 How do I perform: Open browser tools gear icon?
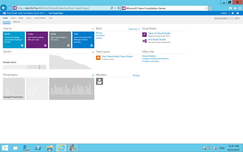pyautogui.click(x=240, y=8)
